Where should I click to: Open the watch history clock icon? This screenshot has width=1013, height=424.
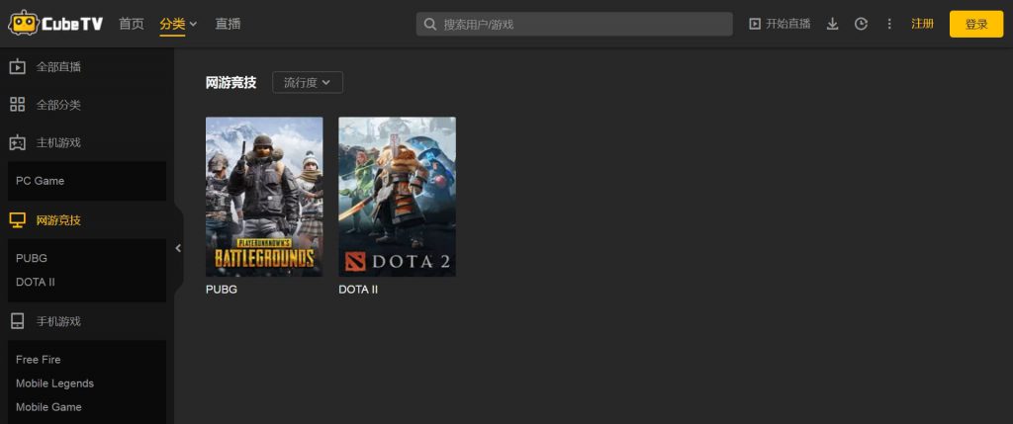[x=861, y=24]
